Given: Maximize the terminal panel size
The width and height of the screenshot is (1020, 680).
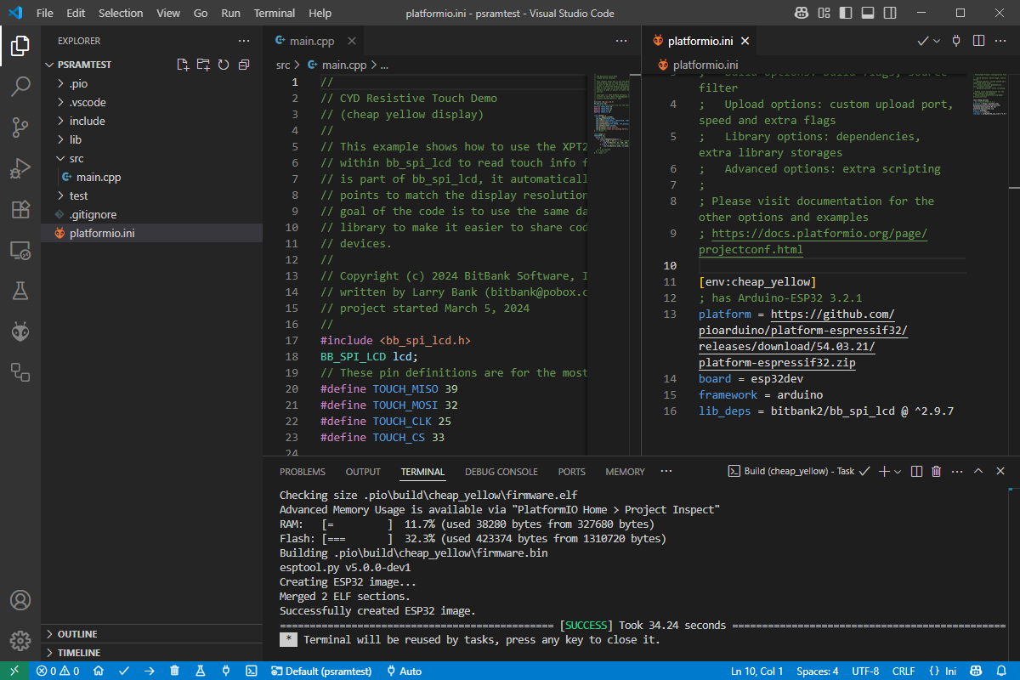Looking at the screenshot, I should (x=978, y=471).
